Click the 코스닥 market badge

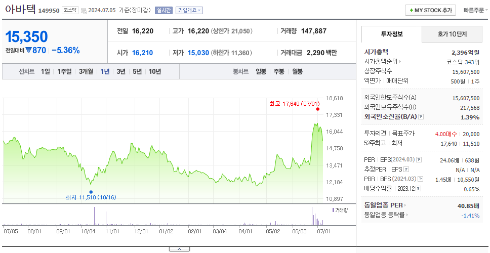[x=70, y=10]
